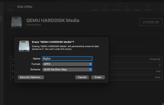Remove volume with the minus icon
Image resolution: width=164 pixels, height=105 pixels.
tap(97, 6)
